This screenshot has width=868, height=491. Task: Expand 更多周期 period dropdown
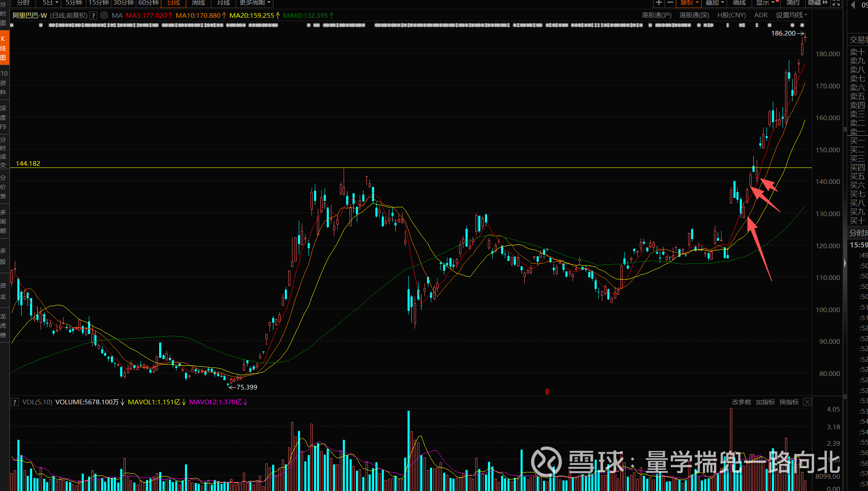255,3
